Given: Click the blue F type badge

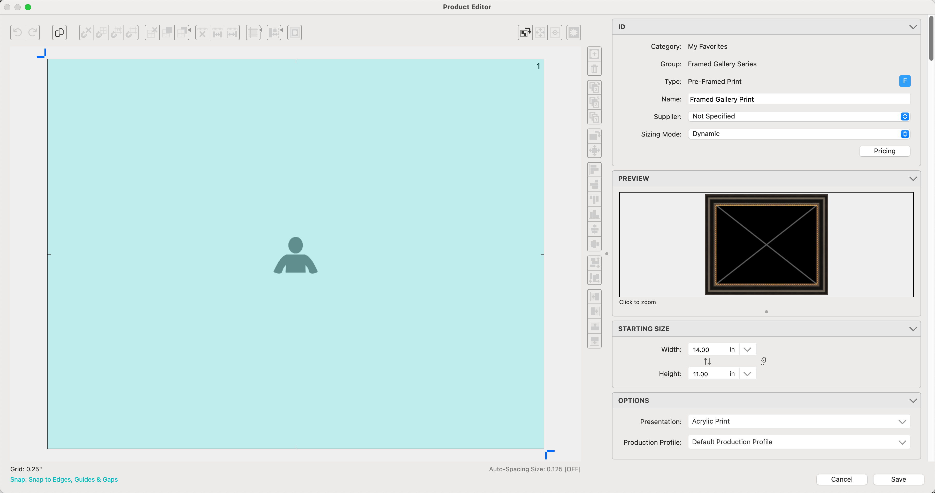Looking at the screenshot, I should (x=905, y=81).
